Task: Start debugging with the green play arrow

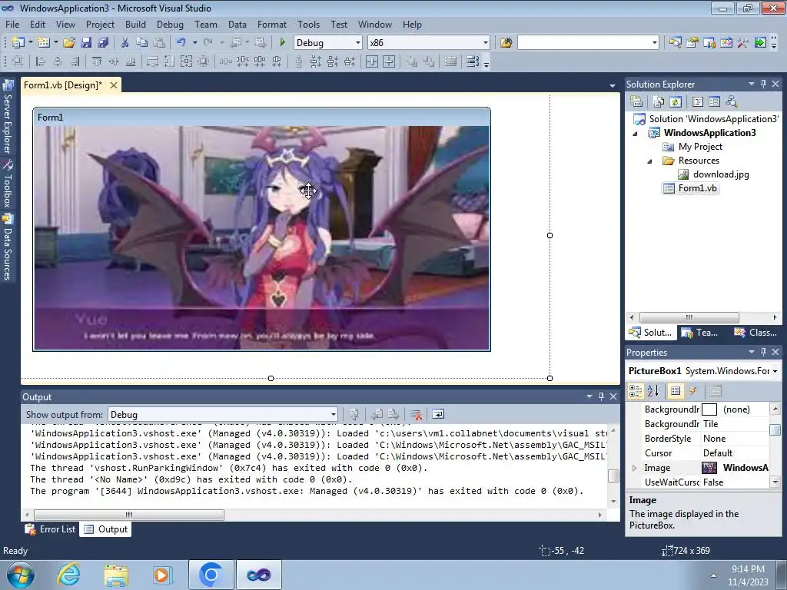Action: click(x=282, y=43)
